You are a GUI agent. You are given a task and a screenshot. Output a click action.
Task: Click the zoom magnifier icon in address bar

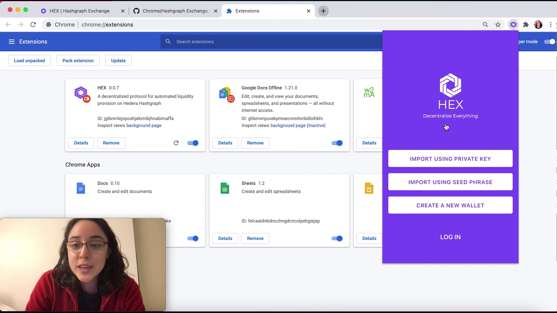tap(485, 25)
